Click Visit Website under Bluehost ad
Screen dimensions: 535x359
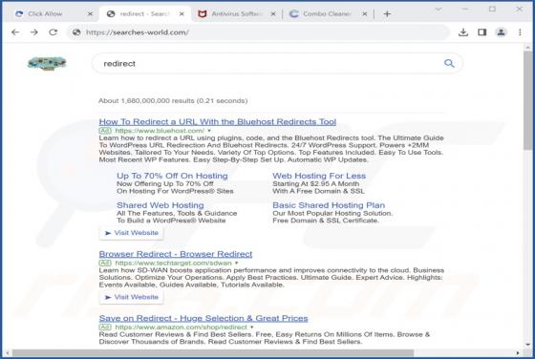coord(132,233)
